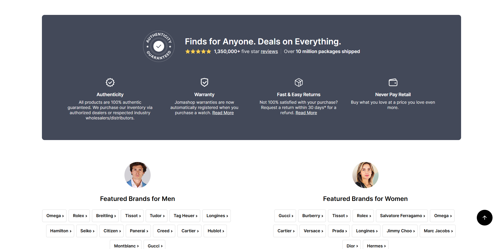This screenshot has height=249, width=503.
Task: Open Rolex brand for women
Action: [x=363, y=216]
